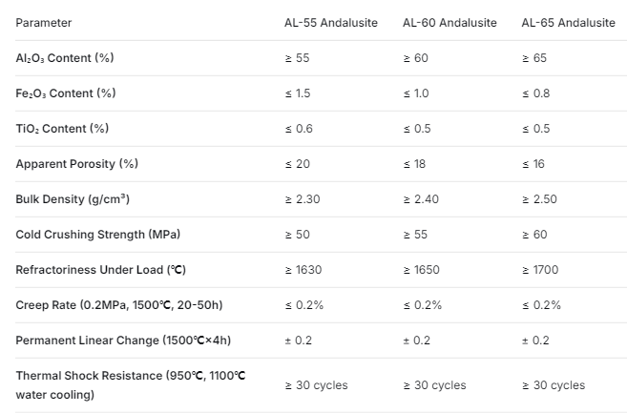The width and height of the screenshot is (627, 413).
Task: Click the Cold Crushing Strength (MPa) label
Action: [98, 235]
